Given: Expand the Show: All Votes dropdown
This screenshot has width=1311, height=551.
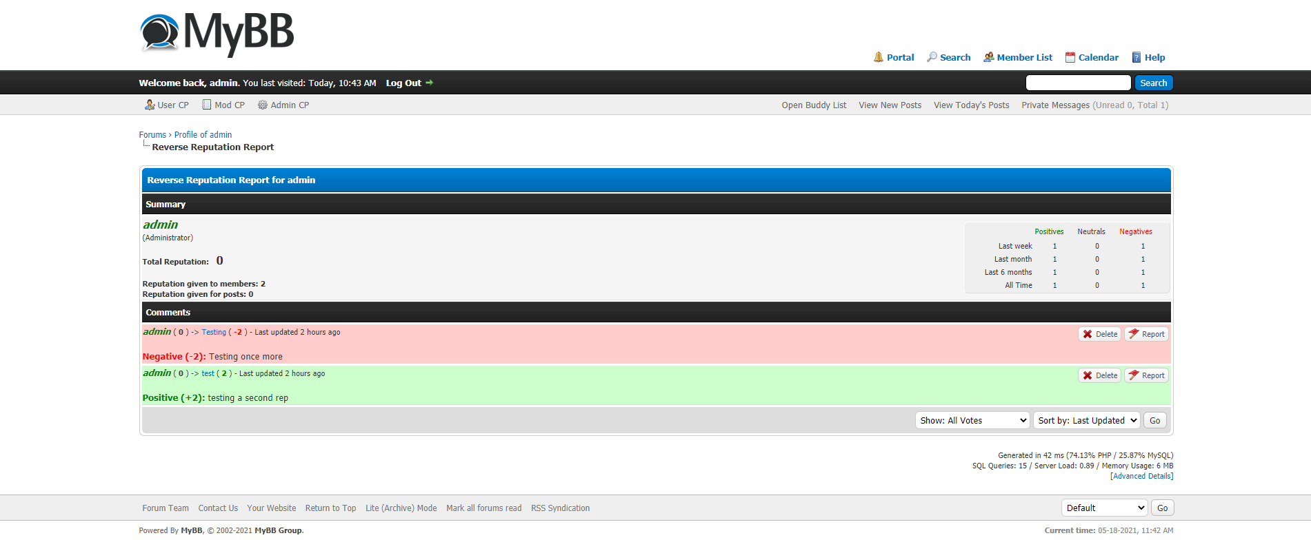Looking at the screenshot, I should (x=972, y=420).
